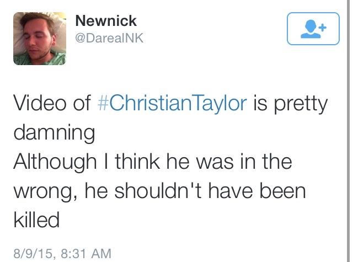353x262 pixels.
Task: Click the word 'killed' in the tweet
Action: point(36,221)
